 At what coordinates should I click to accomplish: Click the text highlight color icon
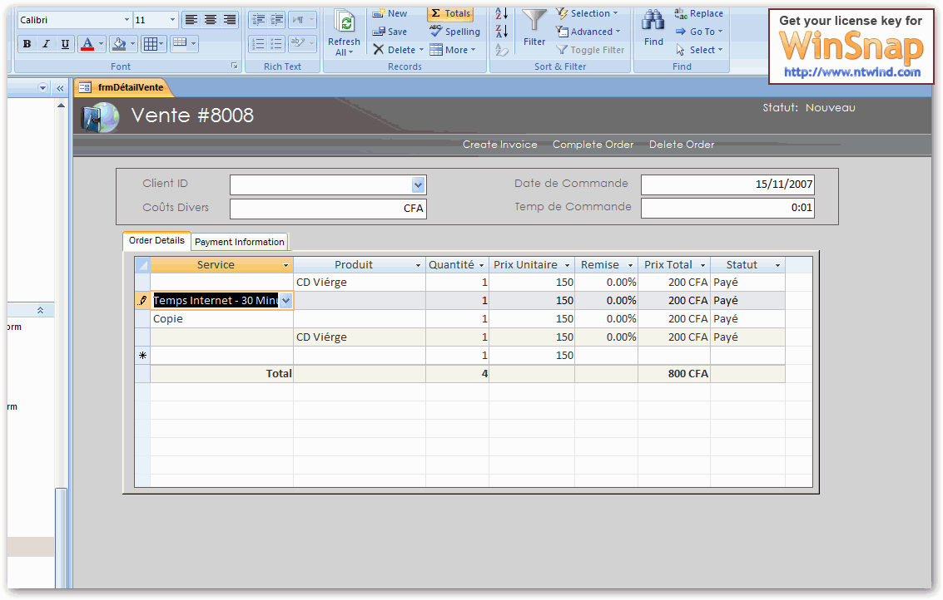tap(298, 42)
